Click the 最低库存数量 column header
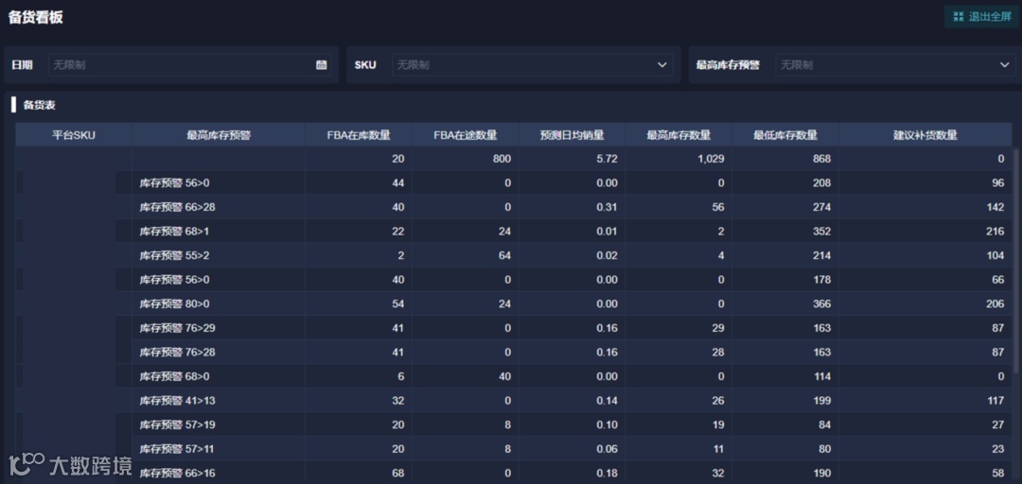This screenshot has width=1022, height=484. point(784,135)
